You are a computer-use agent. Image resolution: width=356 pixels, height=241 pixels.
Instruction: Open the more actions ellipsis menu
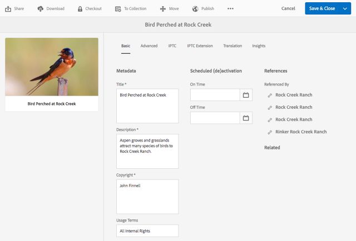coord(230,9)
